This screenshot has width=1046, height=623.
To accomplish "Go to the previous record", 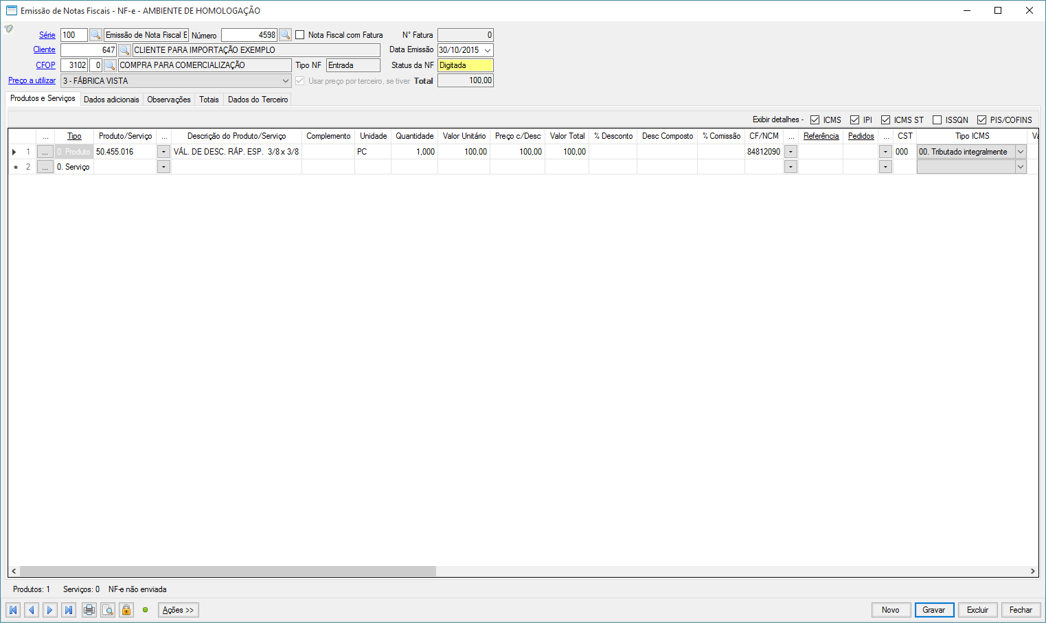I will [32, 610].
